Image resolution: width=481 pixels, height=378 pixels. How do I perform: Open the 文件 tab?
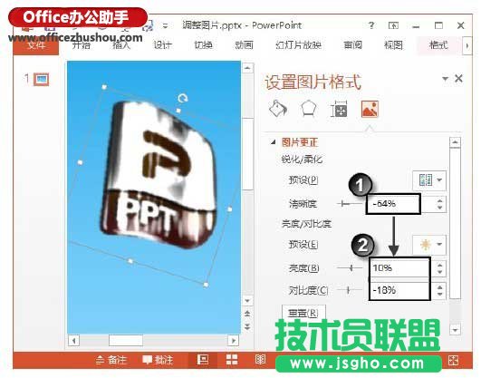(36, 45)
